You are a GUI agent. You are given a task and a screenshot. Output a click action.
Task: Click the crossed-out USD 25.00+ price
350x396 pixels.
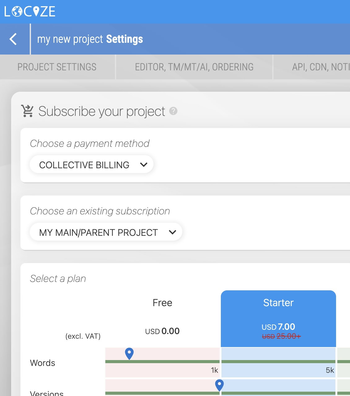(281, 337)
